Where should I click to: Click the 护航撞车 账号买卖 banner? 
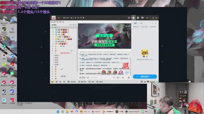[x=105, y=36]
